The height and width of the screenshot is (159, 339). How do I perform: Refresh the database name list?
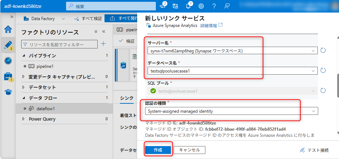click(x=323, y=70)
